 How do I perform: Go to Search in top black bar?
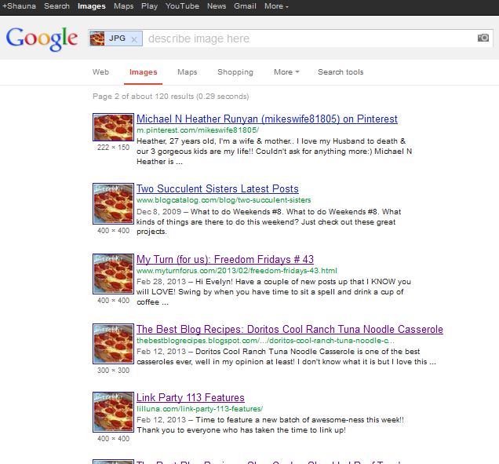(56, 6)
